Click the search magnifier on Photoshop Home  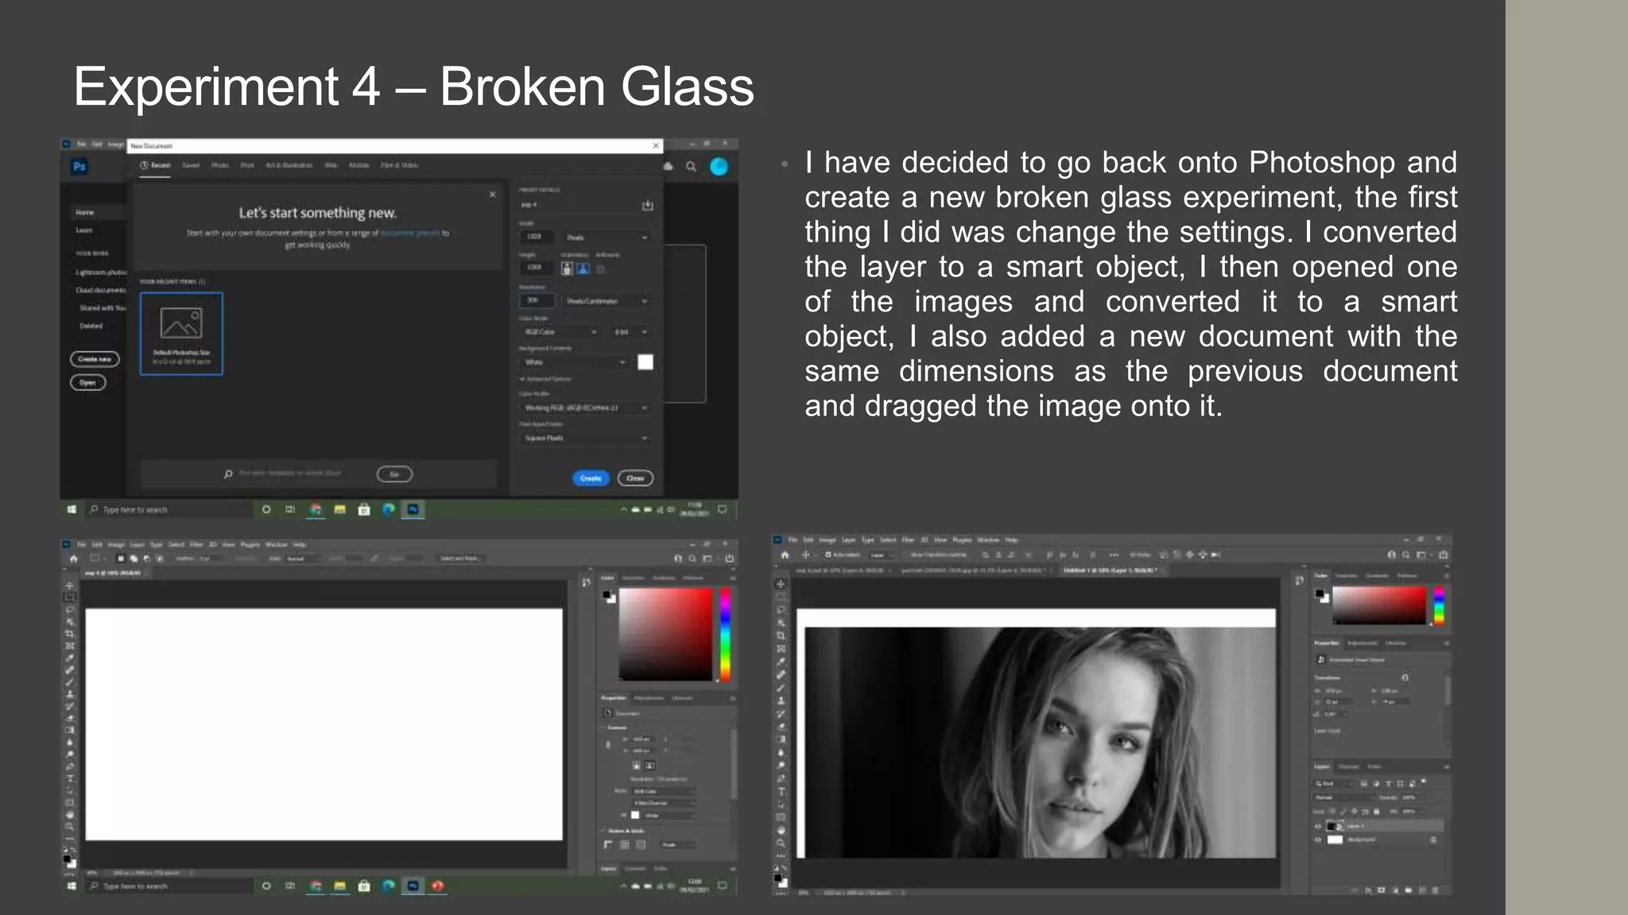click(x=691, y=166)
